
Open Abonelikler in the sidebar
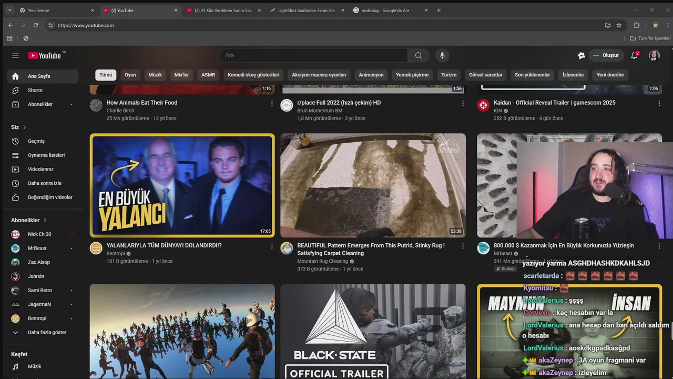coord(43,104)
